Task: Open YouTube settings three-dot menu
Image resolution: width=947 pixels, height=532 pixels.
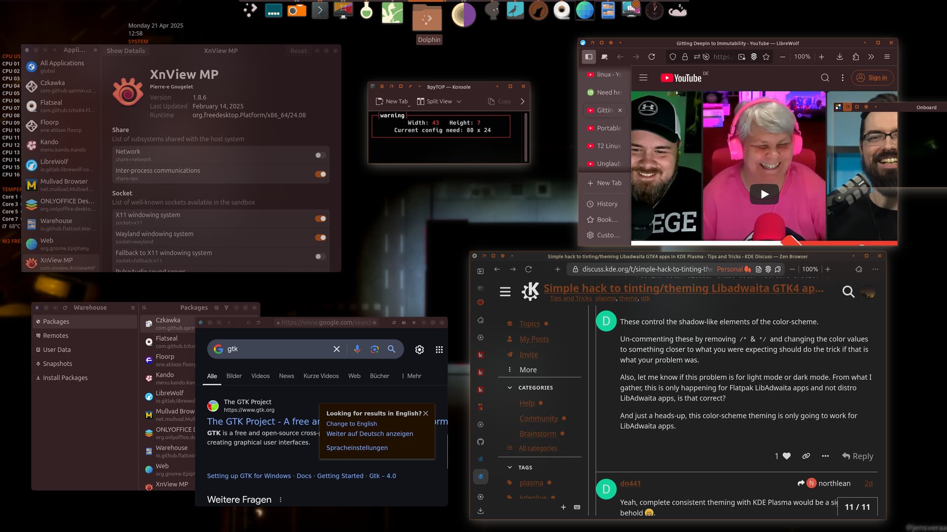Action: click(842, 78)
